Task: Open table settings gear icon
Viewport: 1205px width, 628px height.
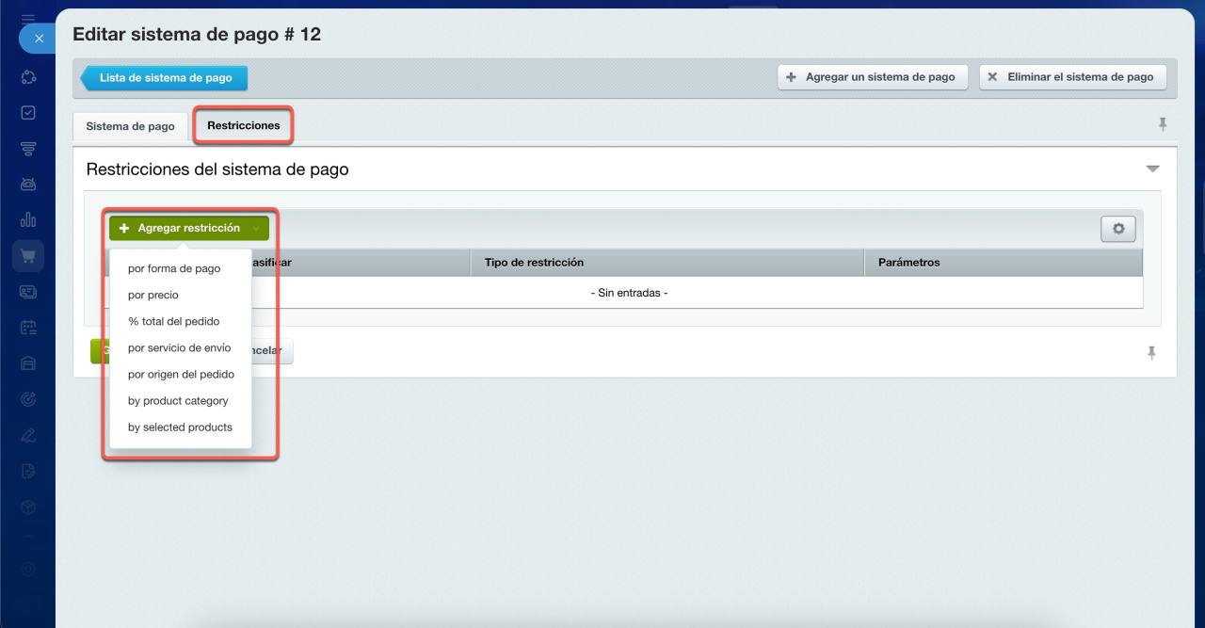Action: pyautogui.click(x=1118, y=229)
